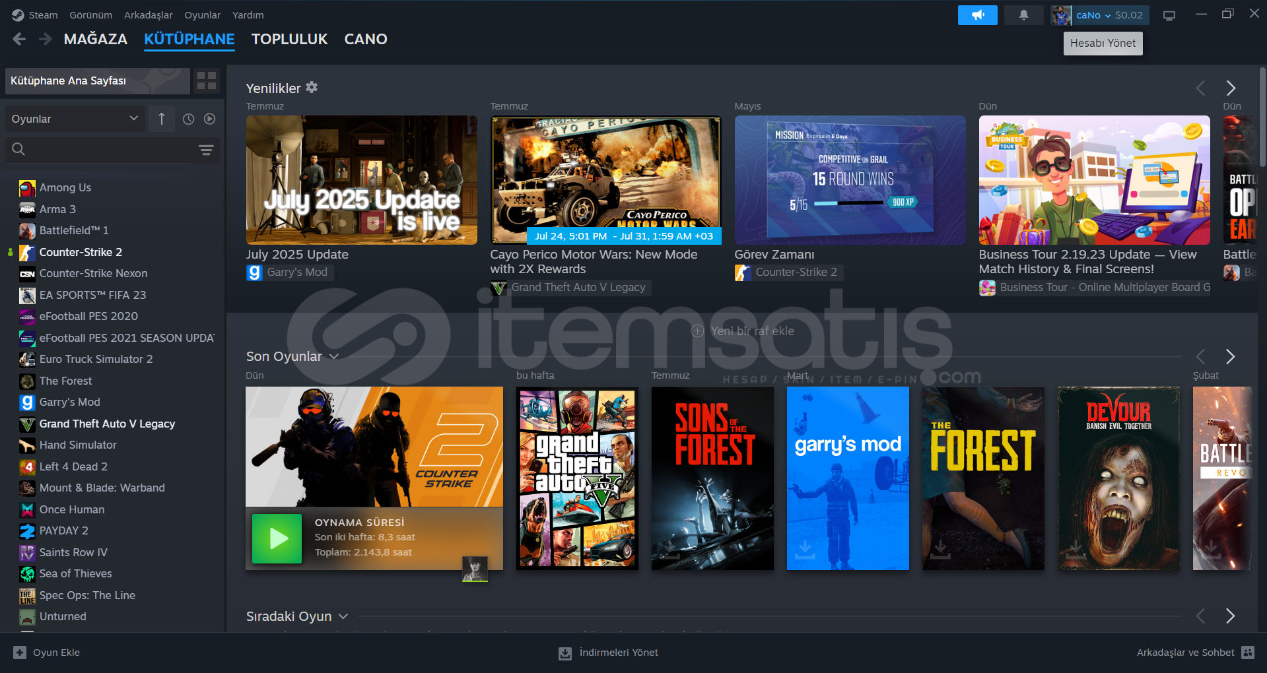This screenshot has height=673, width=1267.
Task: Click the PAYDAY 2 icon
Action: [x=27, y=531]
